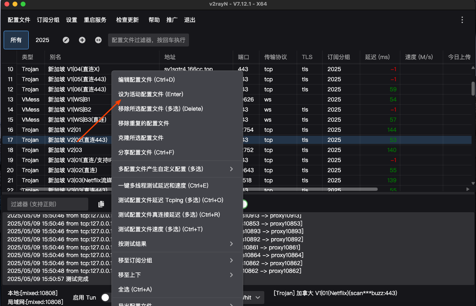The width and height of the screenshot is (476, 306).
Task: Click the server list vertical scrollbar thumb
Action: (x=473, y=89)
